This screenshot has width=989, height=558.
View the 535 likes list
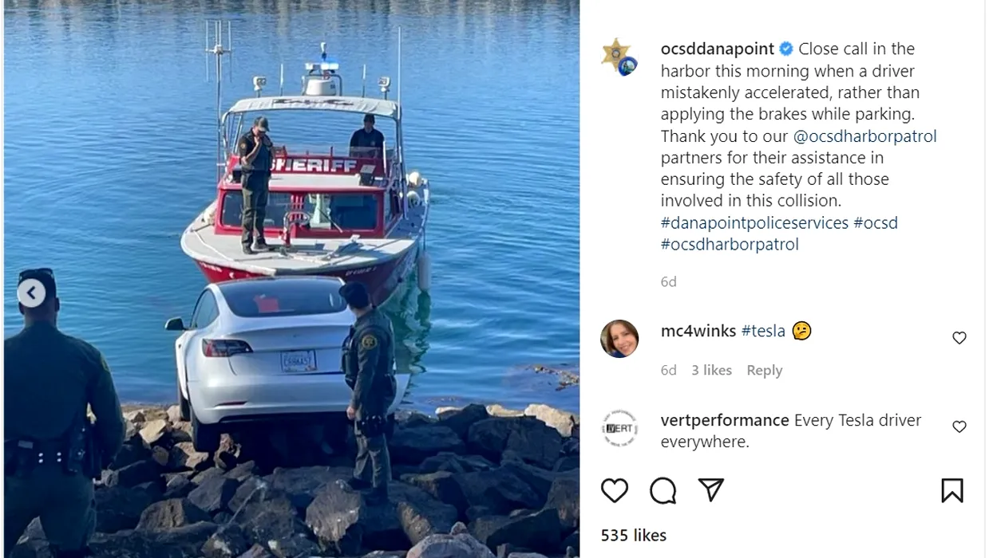tap(633, 535)
